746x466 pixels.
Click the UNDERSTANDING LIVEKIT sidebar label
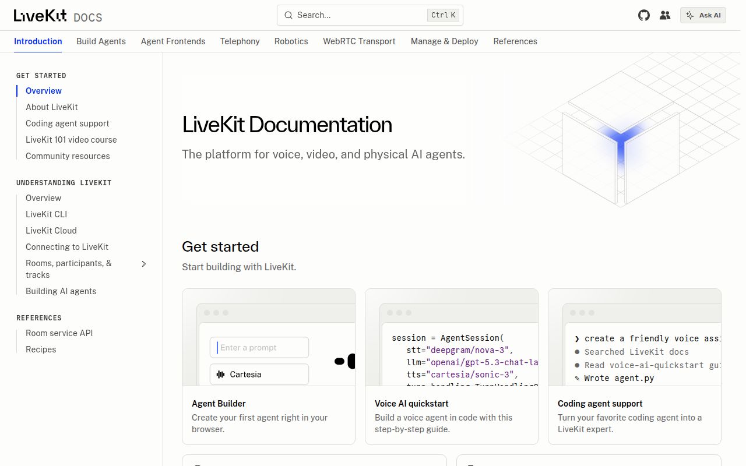pos(64,183)
